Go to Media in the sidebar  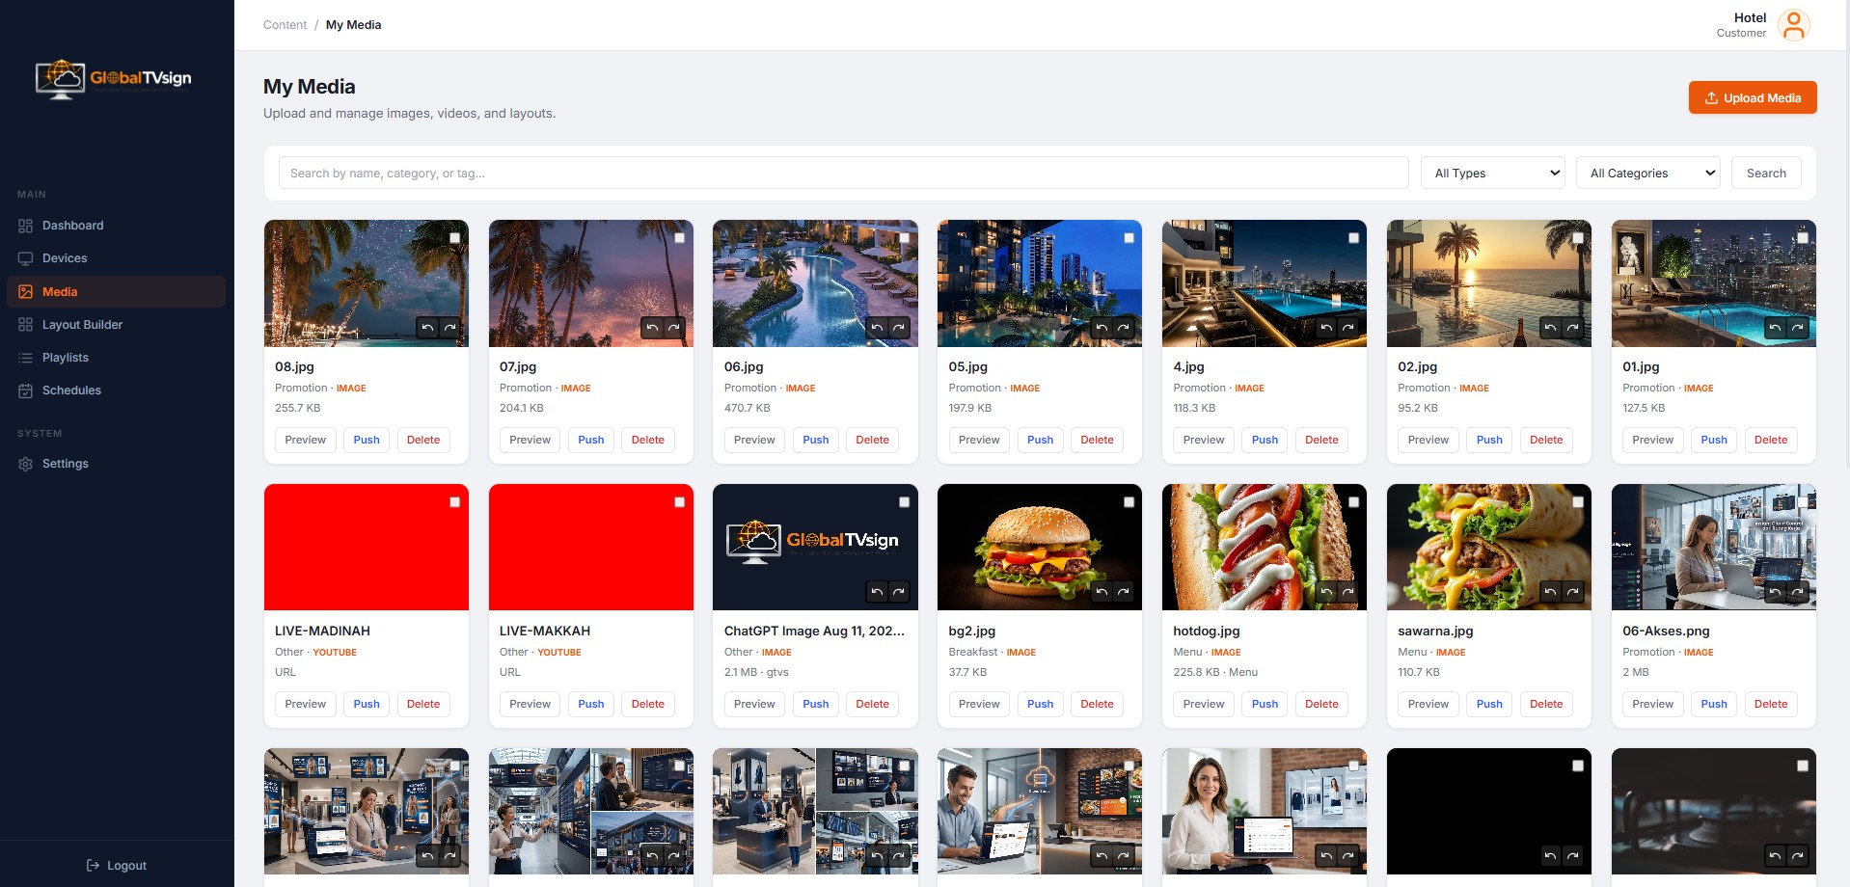(117, 292)
